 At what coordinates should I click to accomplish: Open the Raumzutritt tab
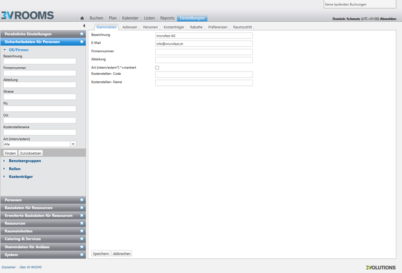pos(242,27)
